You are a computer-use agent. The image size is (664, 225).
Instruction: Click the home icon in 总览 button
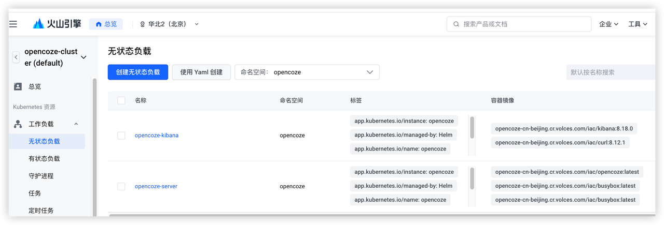[99, 24]
